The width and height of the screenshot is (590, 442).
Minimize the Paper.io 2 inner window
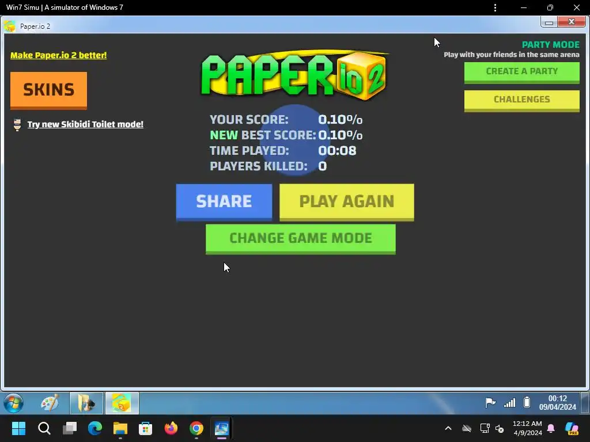pyautogui.click(x=549, y=22)
